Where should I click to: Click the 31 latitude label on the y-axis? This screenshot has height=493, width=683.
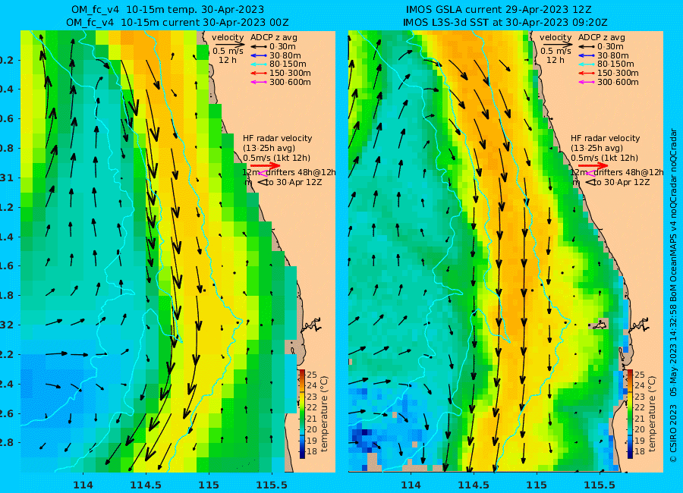(7, 178)
